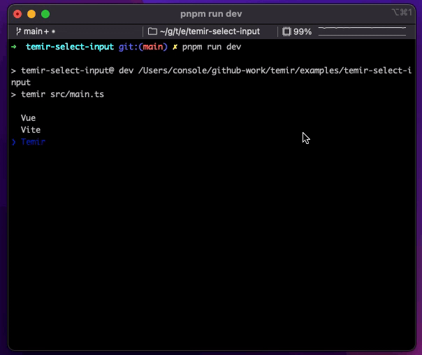Click the CPU usage graph in the status bar
Screen dimensions: 422x355
(x=362, y=31)
